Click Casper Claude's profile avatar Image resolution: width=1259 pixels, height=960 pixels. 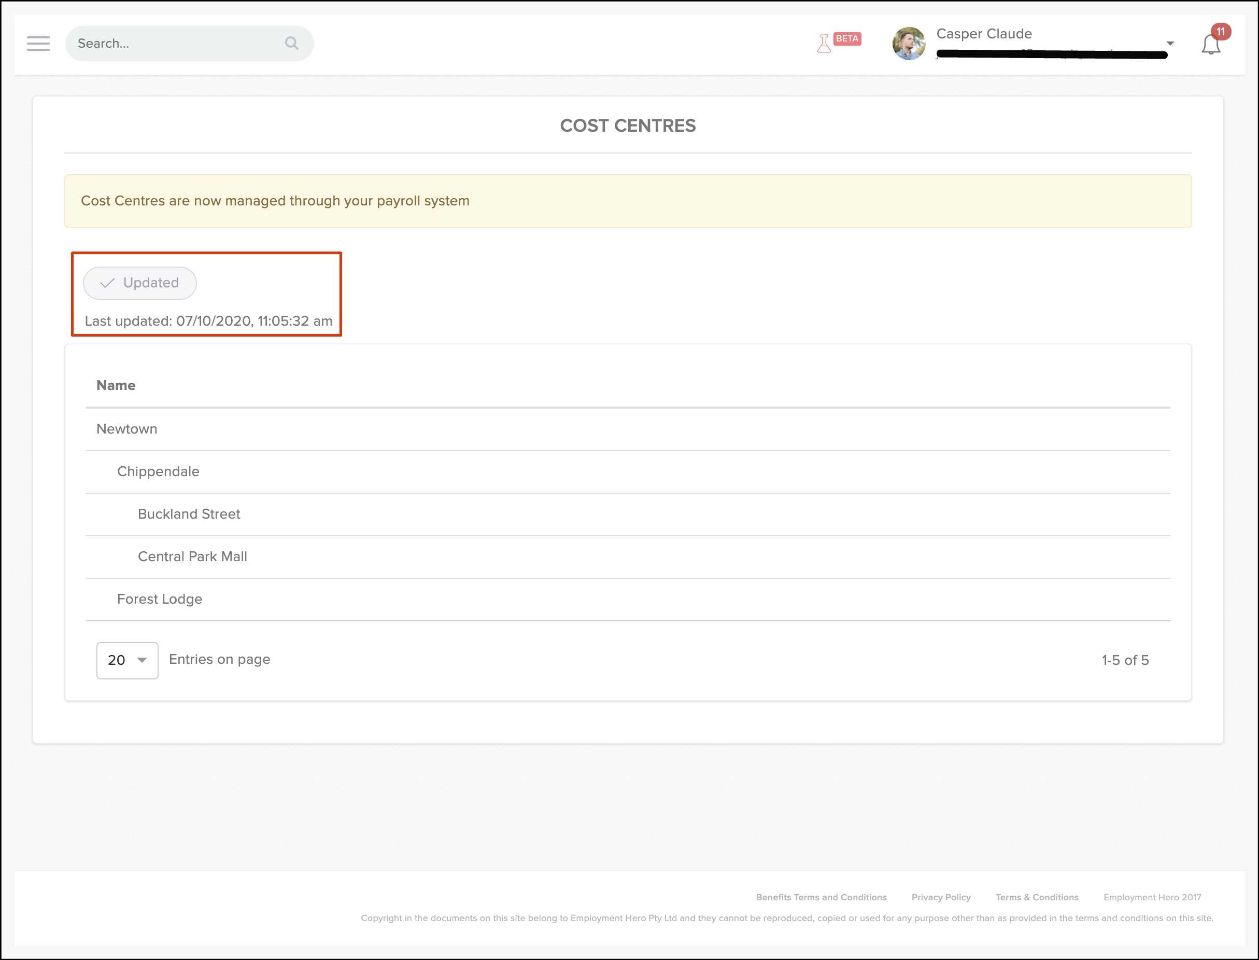coord(909,44)
